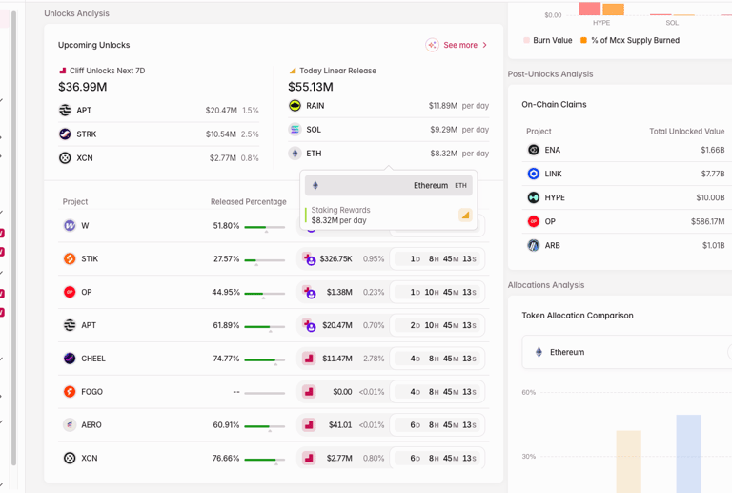Click the OP icon in project table
This screenshot has height=493, width=732.
(70, 292)
